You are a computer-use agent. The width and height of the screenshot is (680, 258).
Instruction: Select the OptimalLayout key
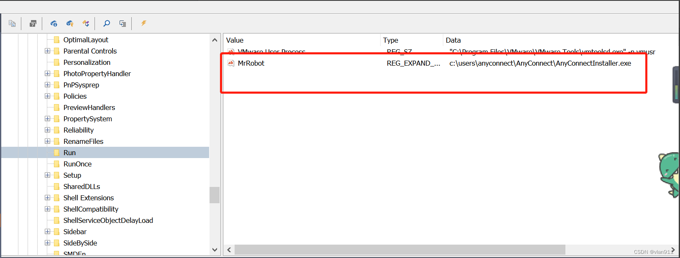click(x=86, y=40)
